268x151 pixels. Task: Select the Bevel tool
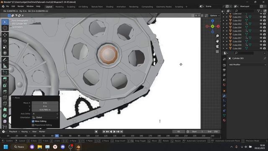pos(5,91)
